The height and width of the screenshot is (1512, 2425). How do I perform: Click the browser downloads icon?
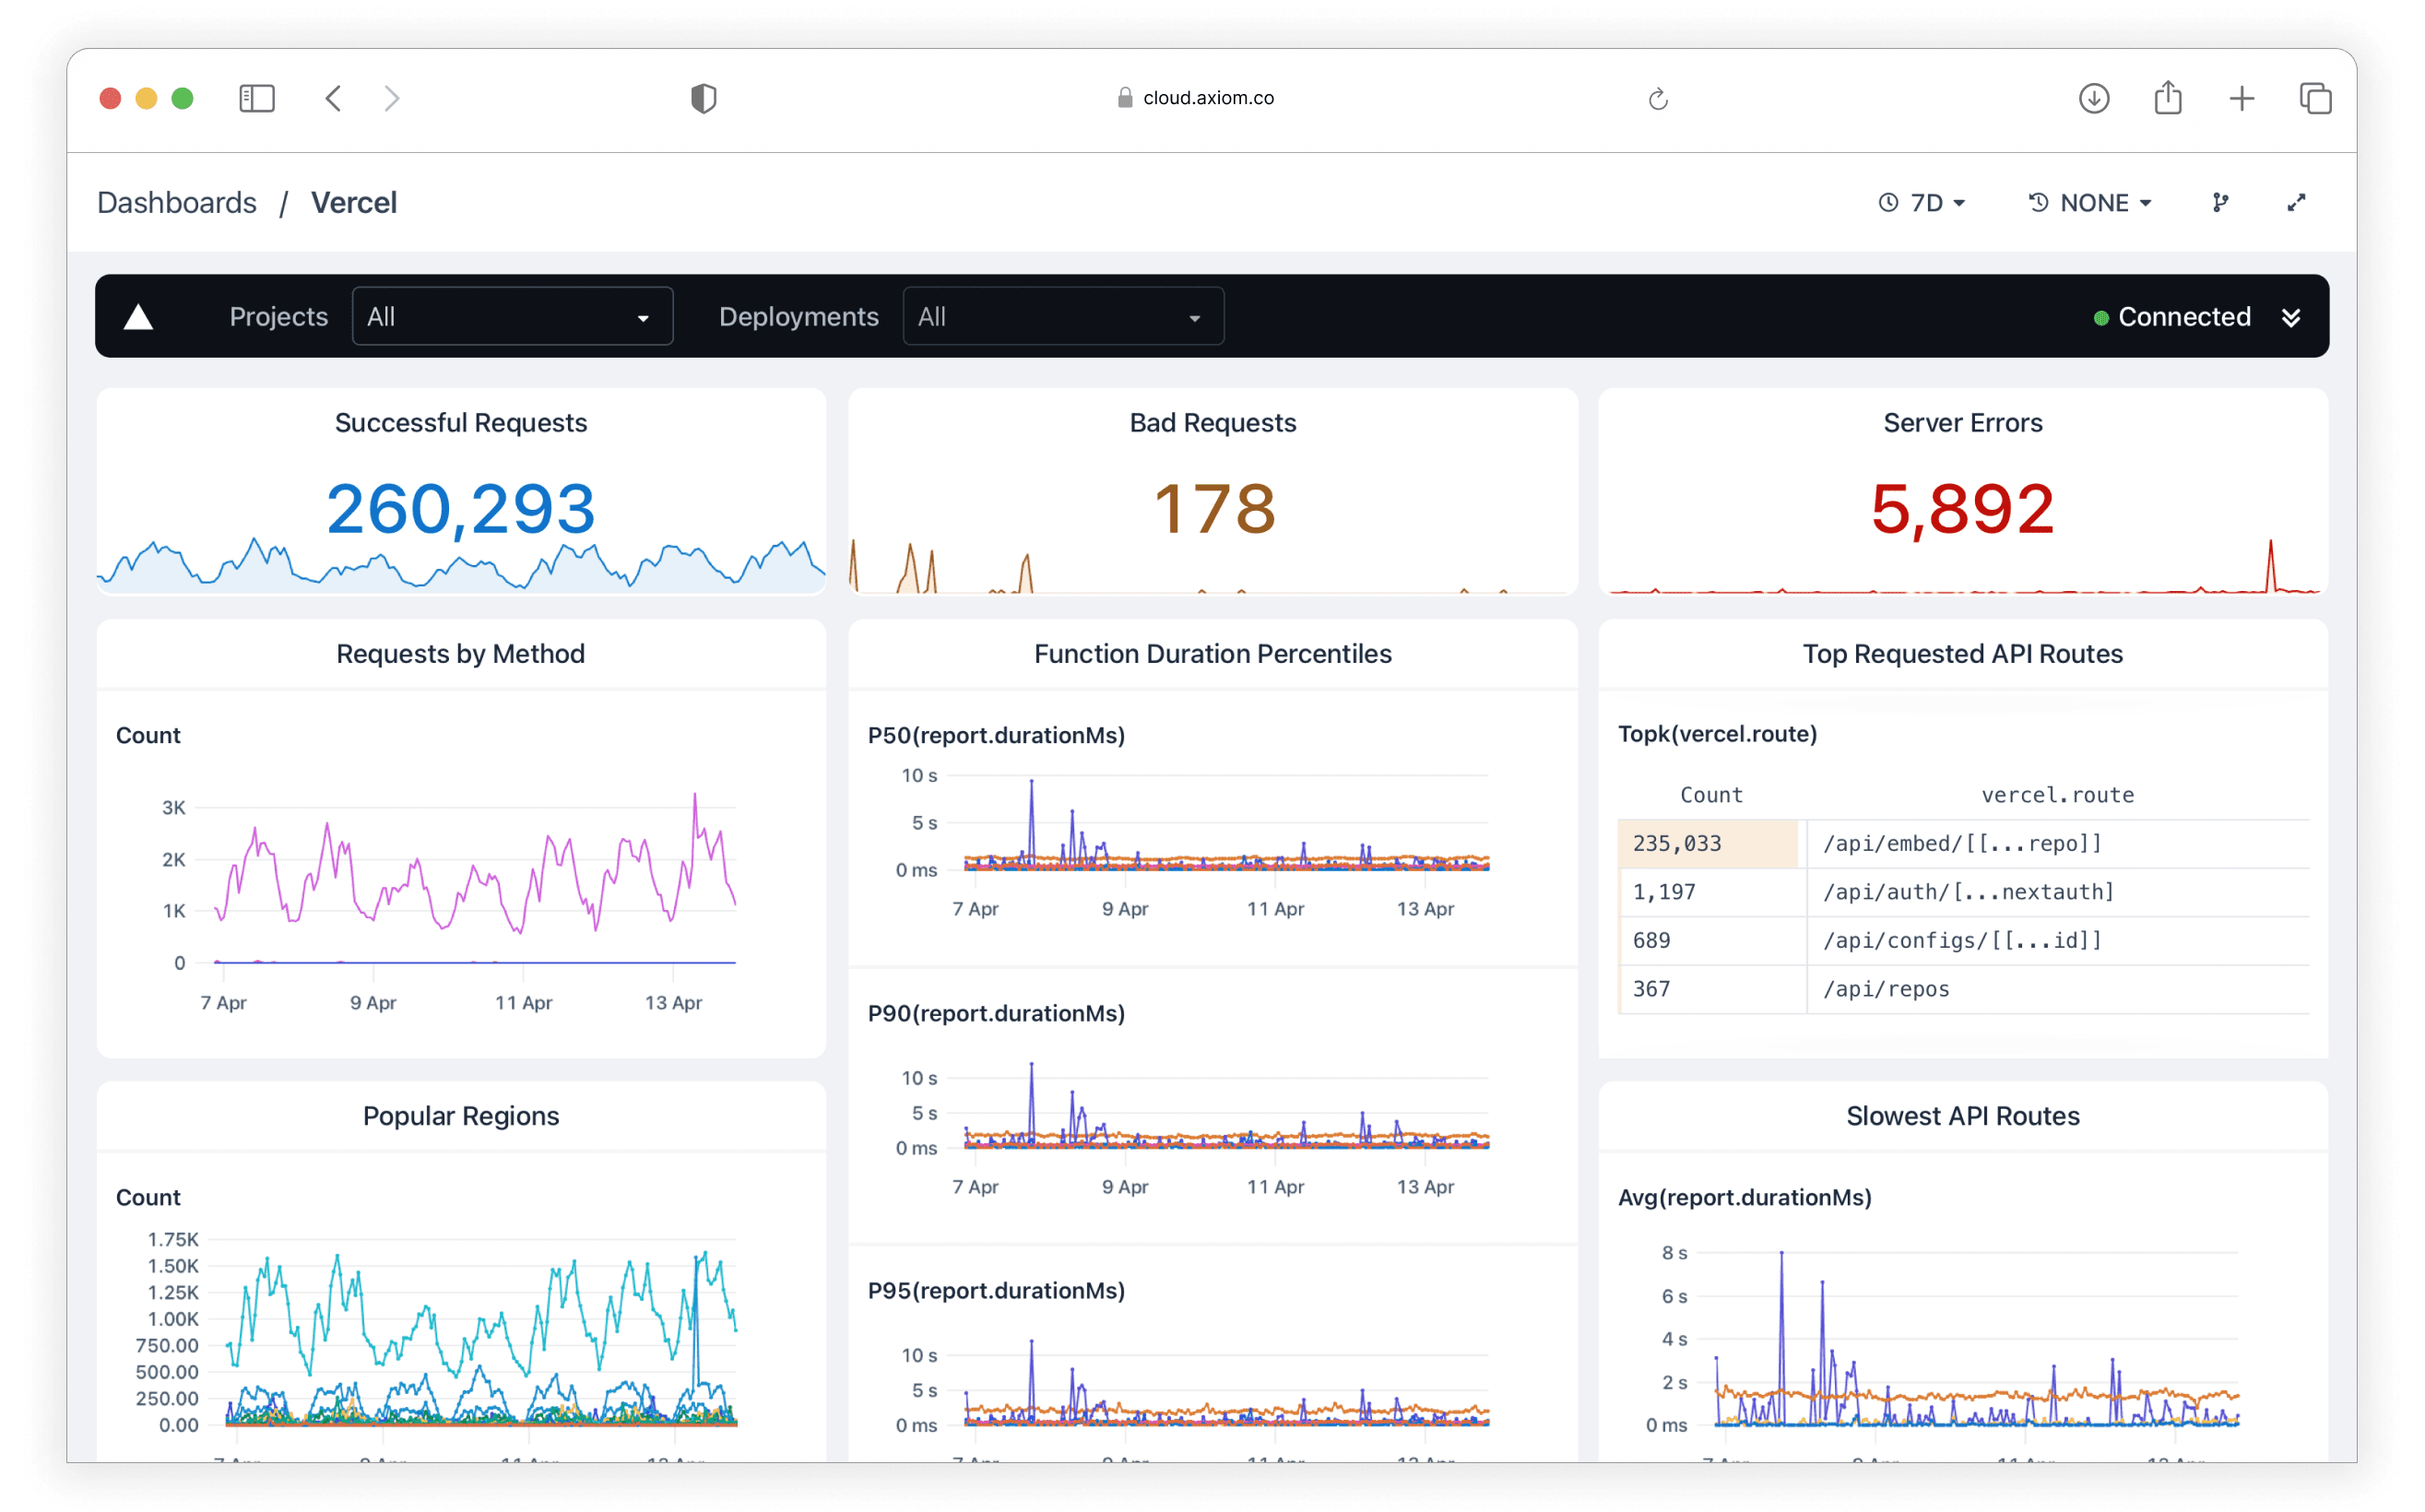pos(2094,97)
